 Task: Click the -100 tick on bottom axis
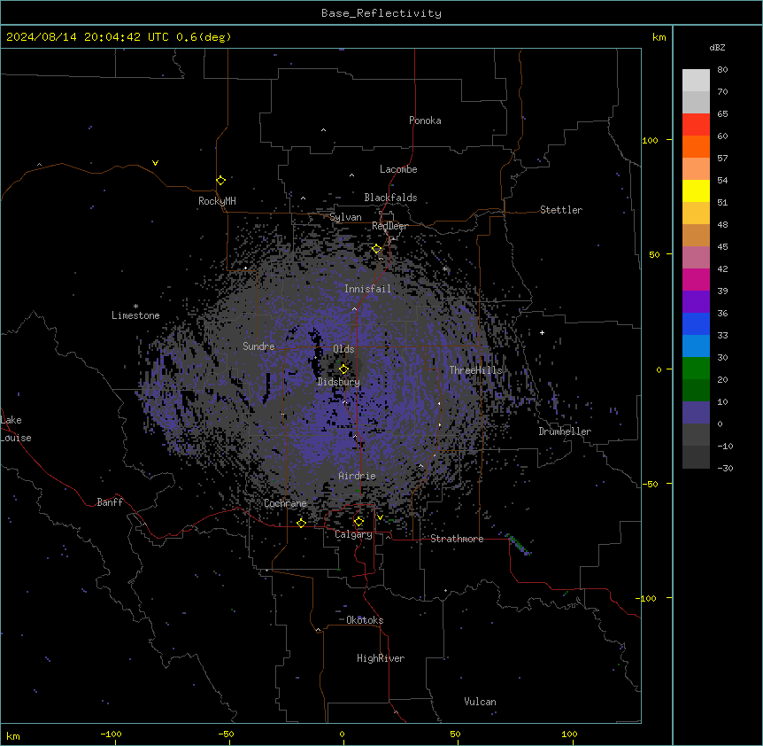point(111,734)
